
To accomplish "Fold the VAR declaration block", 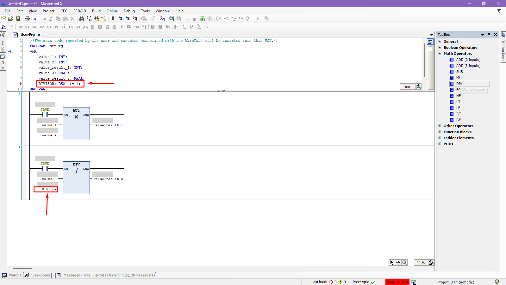I will click(9, 51).
